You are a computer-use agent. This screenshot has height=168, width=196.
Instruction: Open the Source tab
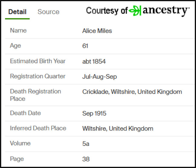tap(48, 12)
